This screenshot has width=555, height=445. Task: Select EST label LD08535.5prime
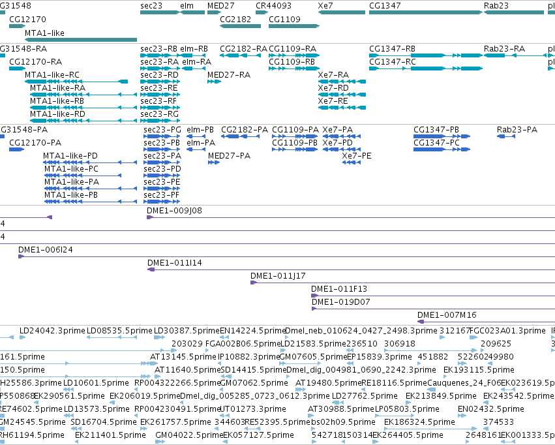coord(119,331)
